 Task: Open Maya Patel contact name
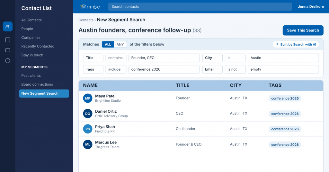[105, 96]
